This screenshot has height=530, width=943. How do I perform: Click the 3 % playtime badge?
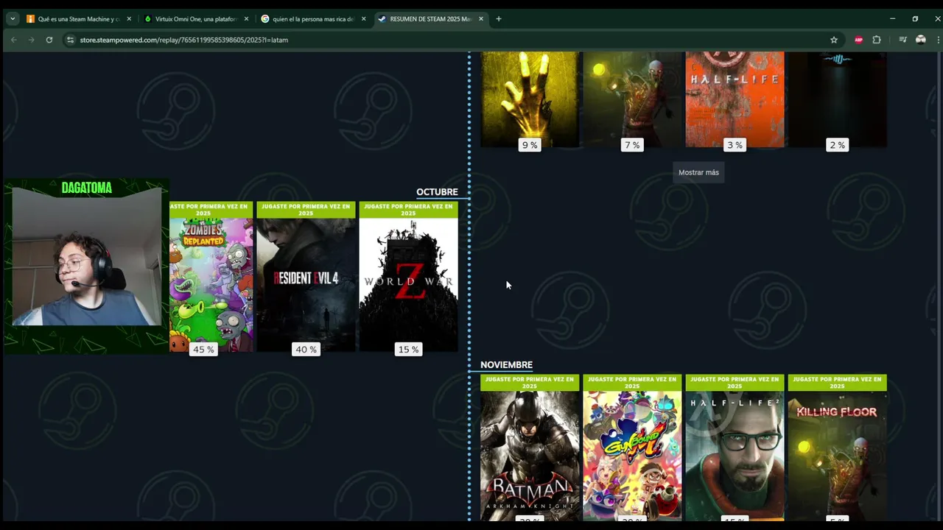coord(735,145)
